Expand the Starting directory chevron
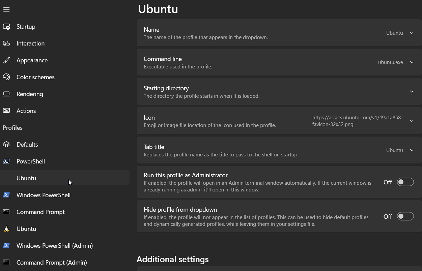Viewport: 422px width, 271px height. [x=412, y=92]
